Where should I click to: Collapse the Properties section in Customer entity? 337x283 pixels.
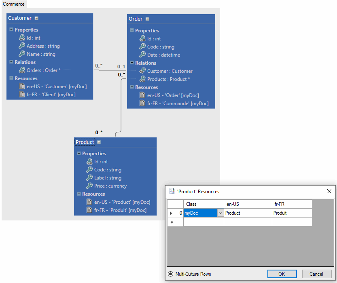pyautogui.click(x=11, y=30)
